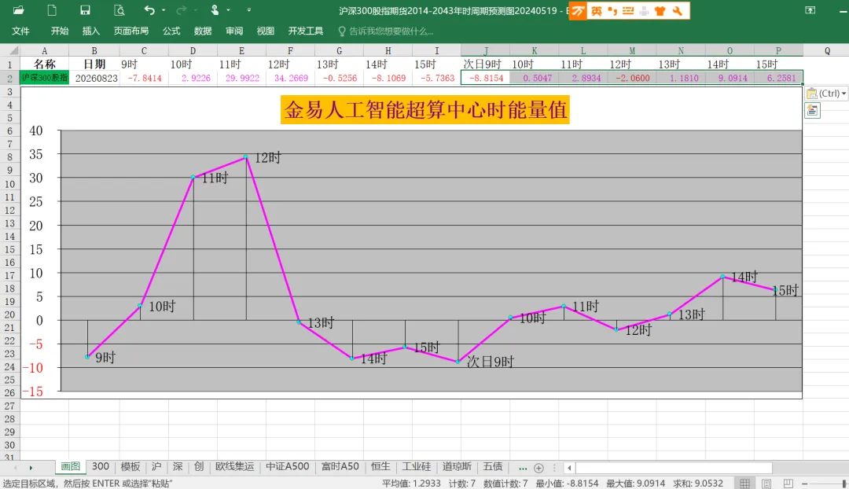Viewport: 849px width, 489px height.
Task: Show more sheet tabs via ellipsis
Action: 523,468
